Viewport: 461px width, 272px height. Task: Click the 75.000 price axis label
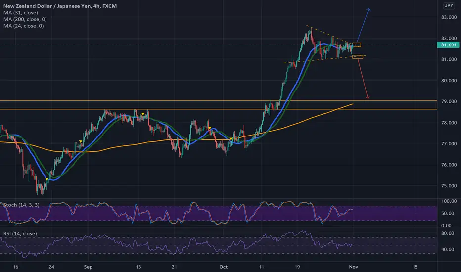[449, 186]
